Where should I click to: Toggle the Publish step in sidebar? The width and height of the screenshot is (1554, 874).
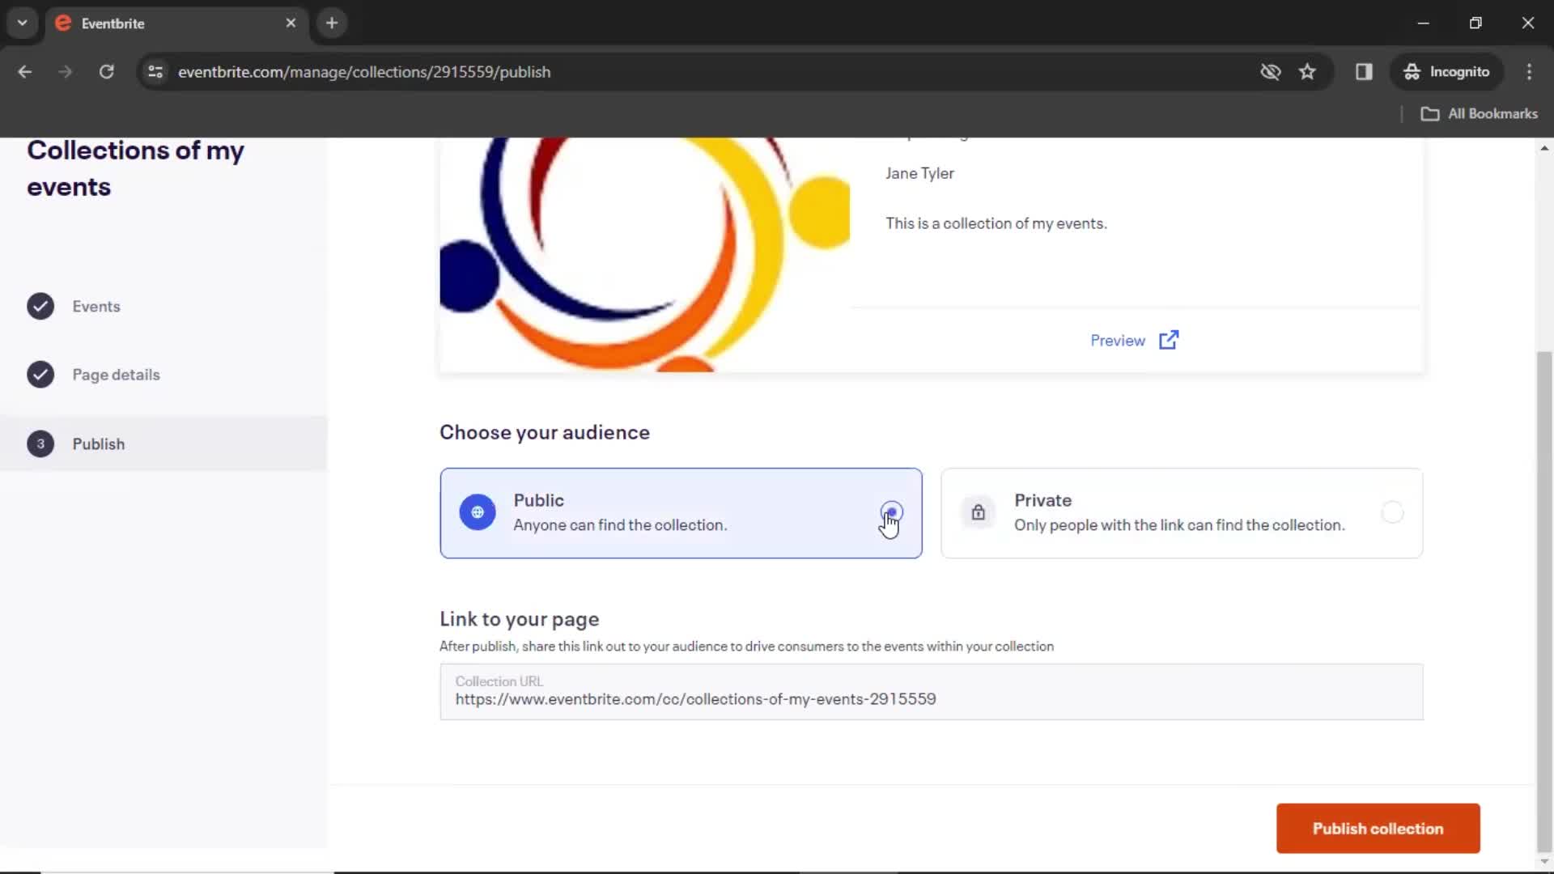pyautogui.click(x=98, y=443)
